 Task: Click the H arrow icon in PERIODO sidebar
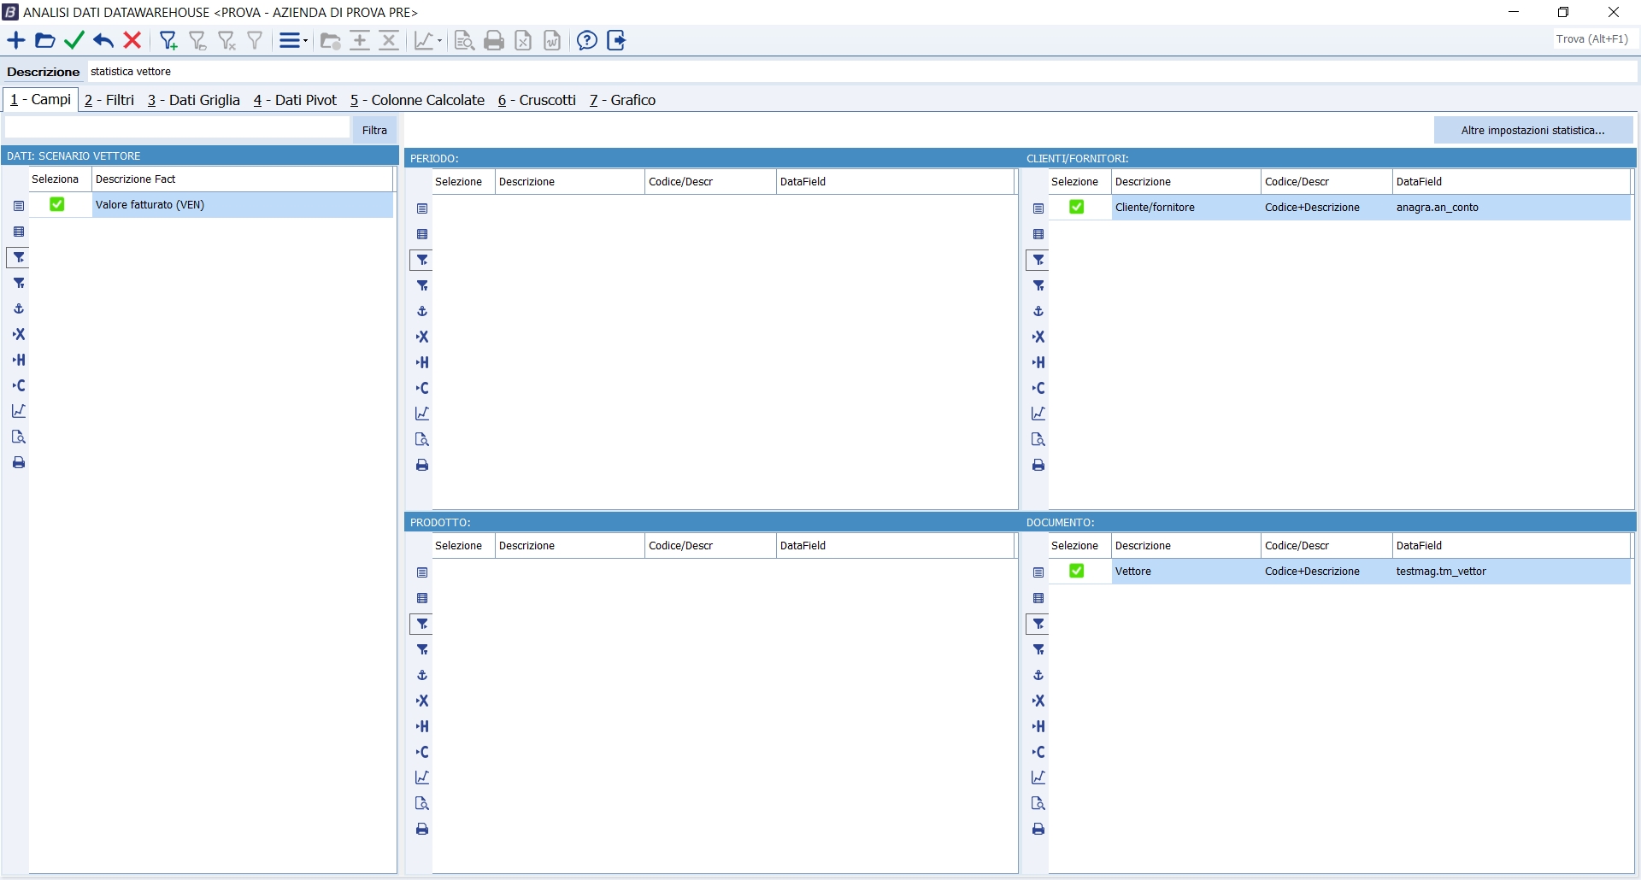coord(422,362)
